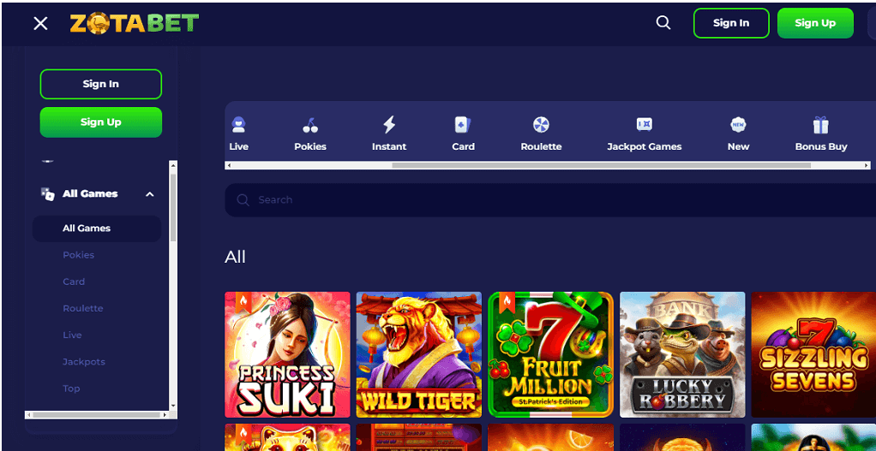The image size is (876, 451).
Task: Open Top in the sidebar list
Action: click(x=71, y=389)
